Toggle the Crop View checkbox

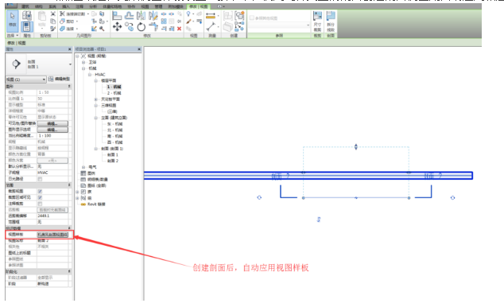(x=41, y=191)
